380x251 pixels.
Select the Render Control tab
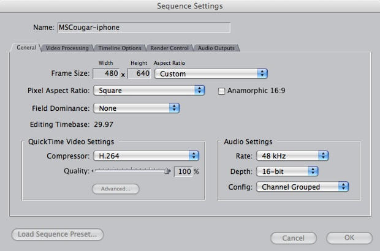click(x=169, y=48)
